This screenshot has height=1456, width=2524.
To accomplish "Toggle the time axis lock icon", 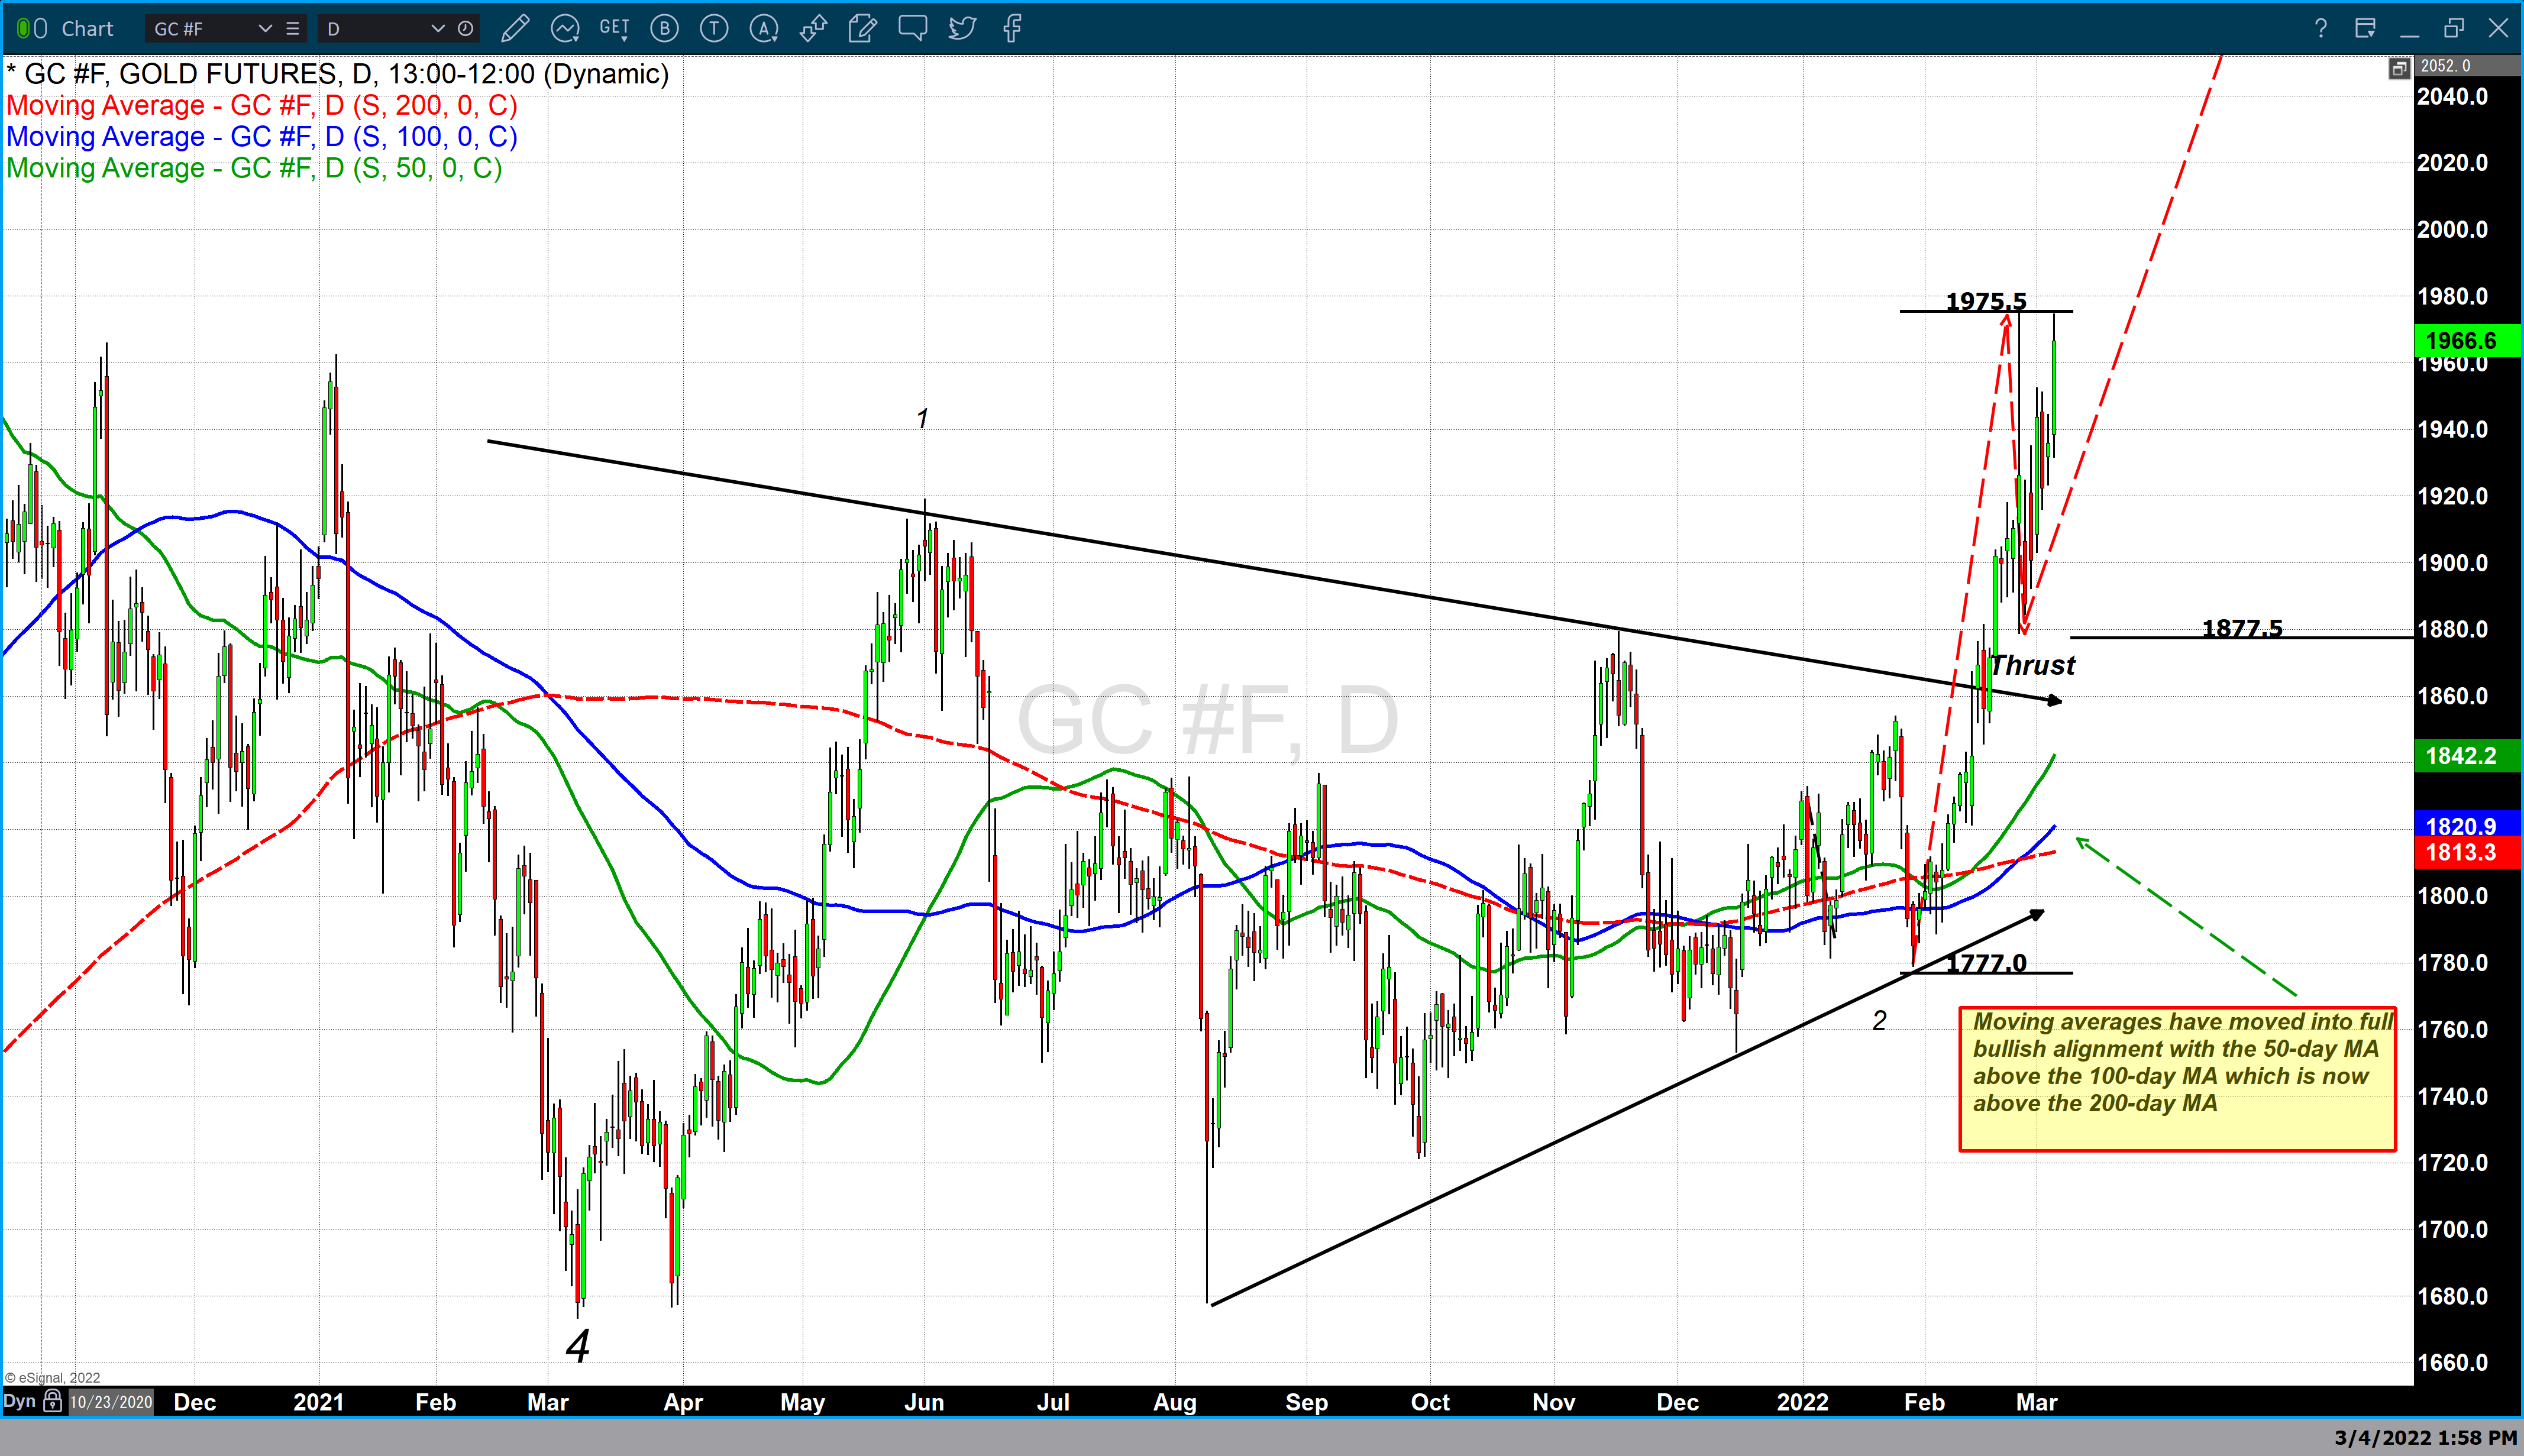I will tap(53, 1401).
